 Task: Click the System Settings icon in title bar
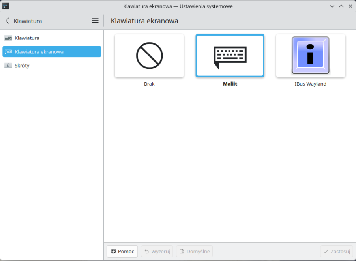6,6
